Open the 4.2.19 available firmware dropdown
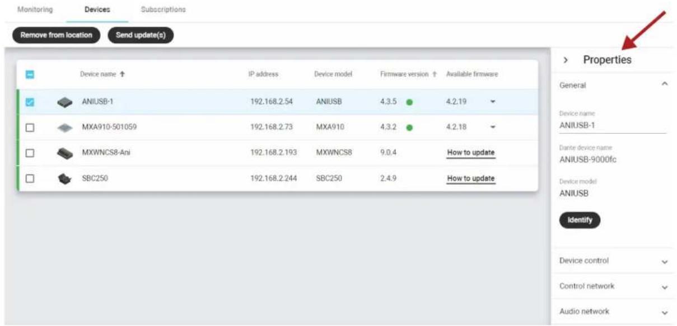 pos(492,102)
